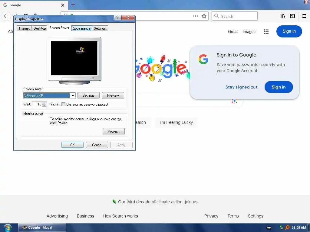The image size is (310, 232).
Task: Click the Windows Start orb
Action: point(7,228)
